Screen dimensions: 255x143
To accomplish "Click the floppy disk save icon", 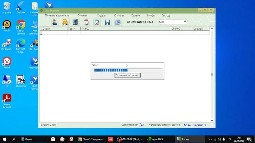I will (x=108, y=22).
